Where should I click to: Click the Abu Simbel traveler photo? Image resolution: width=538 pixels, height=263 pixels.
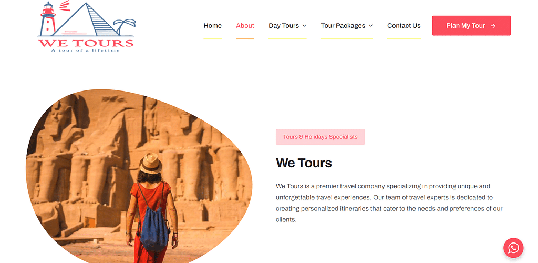tap(139, 176)
